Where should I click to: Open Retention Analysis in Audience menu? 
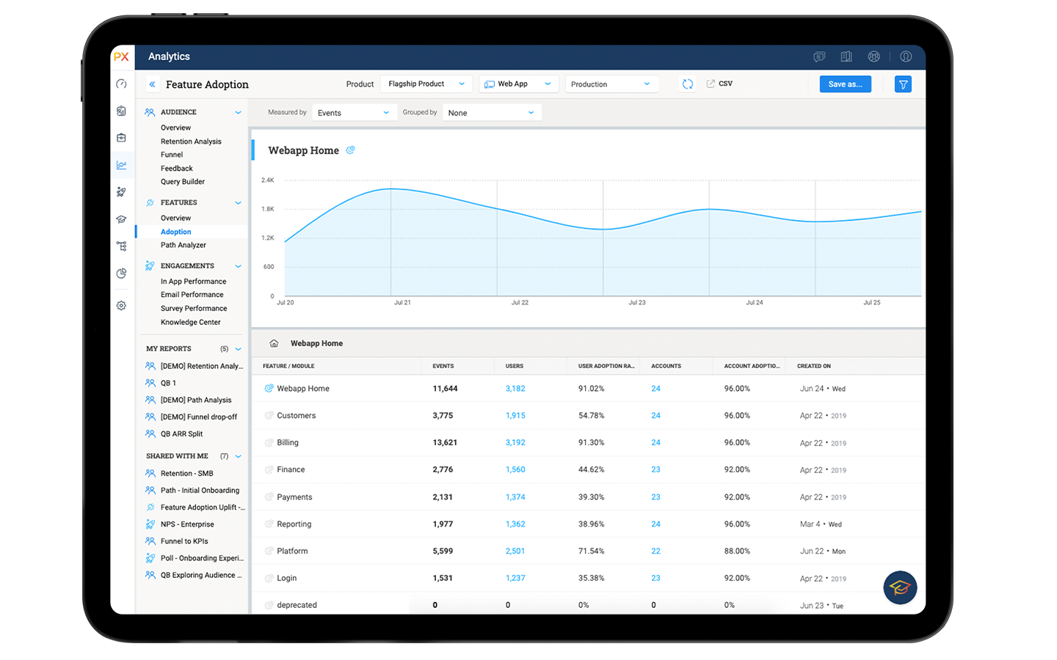coord(191,142)
